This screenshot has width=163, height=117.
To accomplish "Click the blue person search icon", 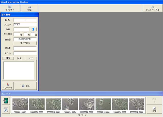I will click(x=33, y=29).
